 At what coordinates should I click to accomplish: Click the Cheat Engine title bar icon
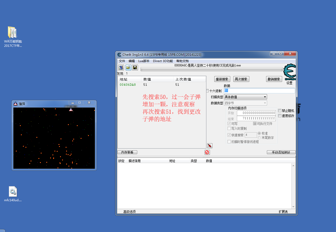click(119, 54)
